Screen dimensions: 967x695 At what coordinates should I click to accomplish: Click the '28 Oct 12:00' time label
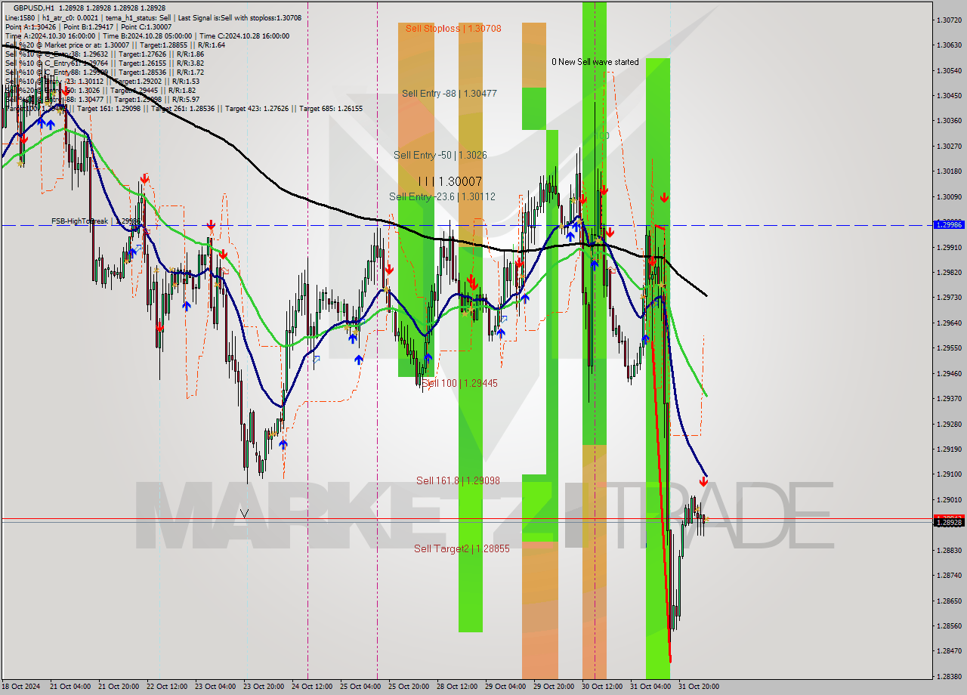point(457,687)
